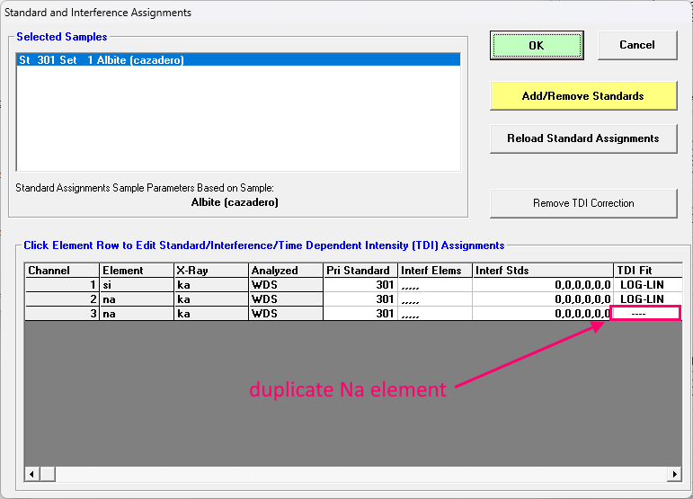The height and width of the screenshot is (499, 693).
Task: Click Pri Standard 301 cell in row 1
Action: coord(360,285)
